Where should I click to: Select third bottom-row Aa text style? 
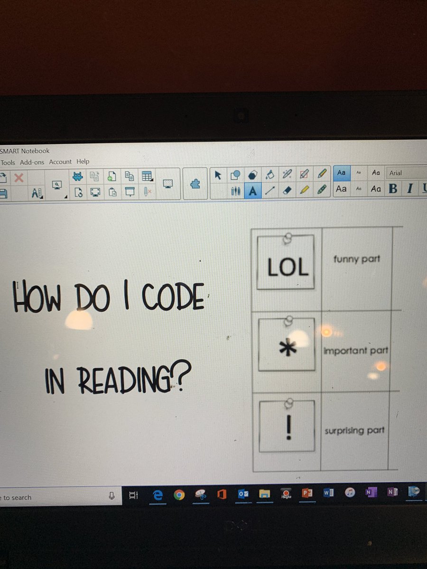[x=376, y=189]
